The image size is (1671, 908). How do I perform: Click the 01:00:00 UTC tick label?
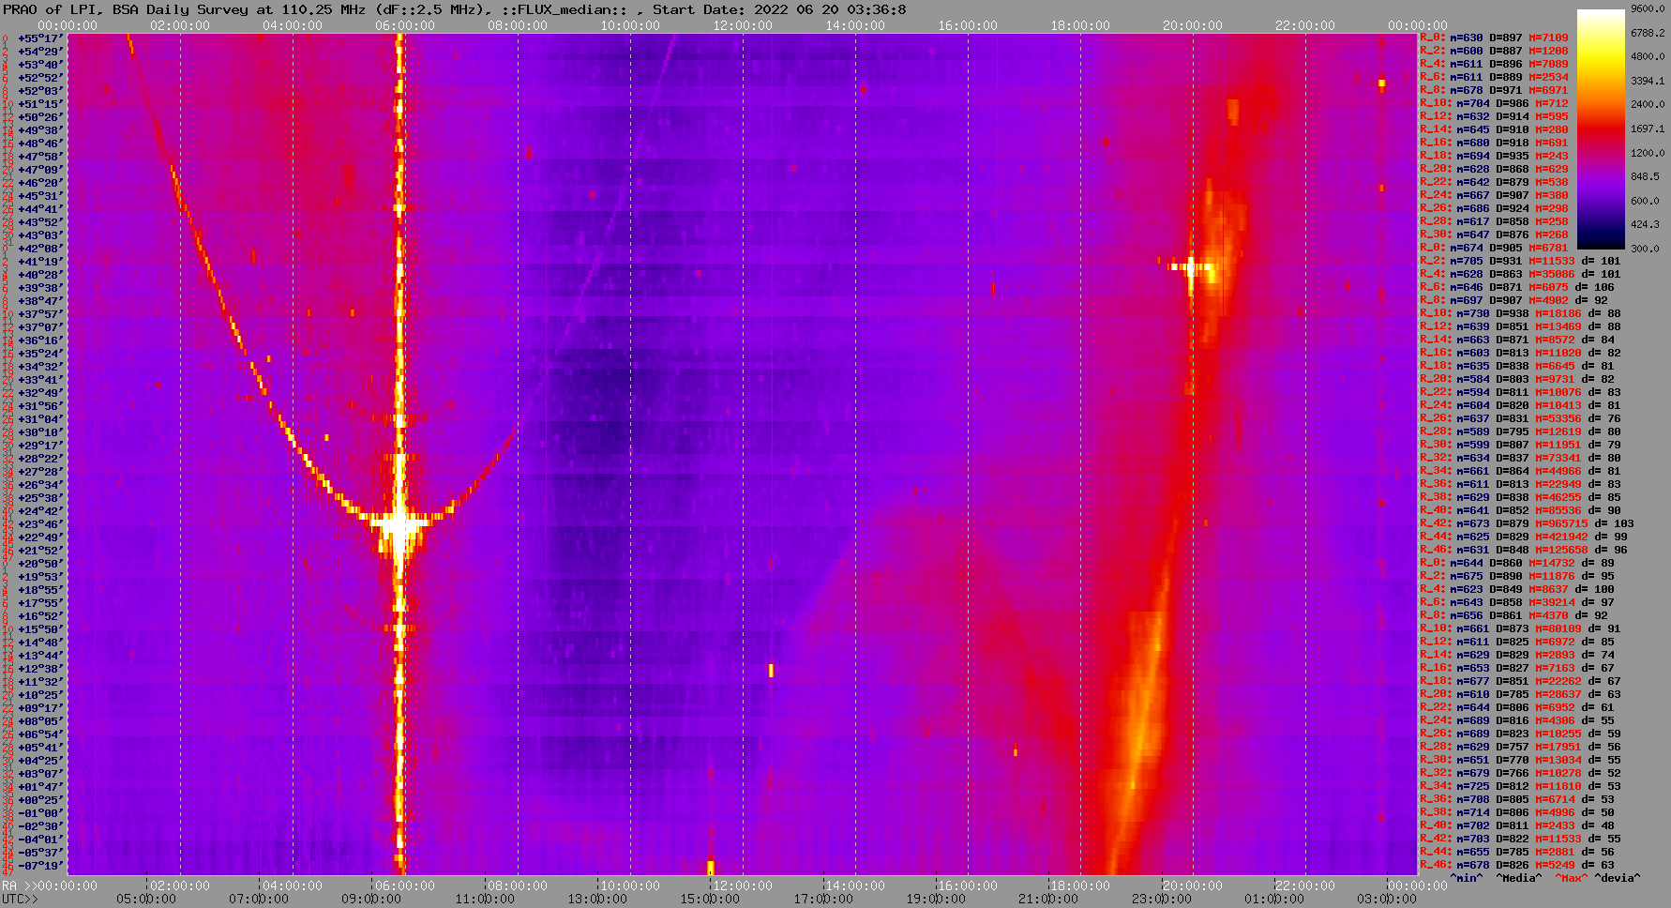click(x=1274, y=899)
